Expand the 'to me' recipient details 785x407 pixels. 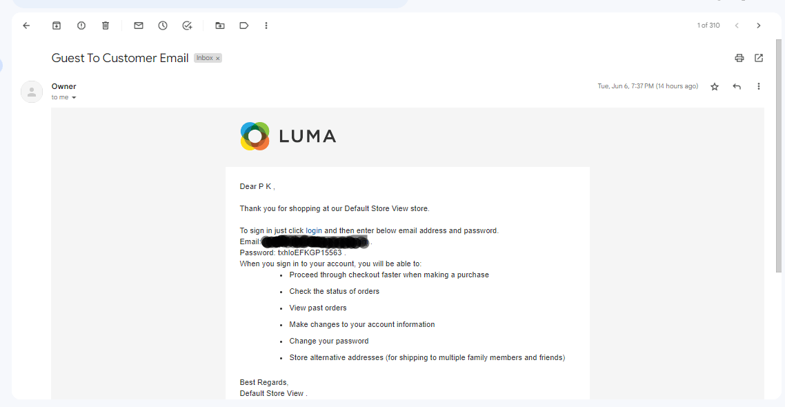pyautogui.click(x=74, y=97)
